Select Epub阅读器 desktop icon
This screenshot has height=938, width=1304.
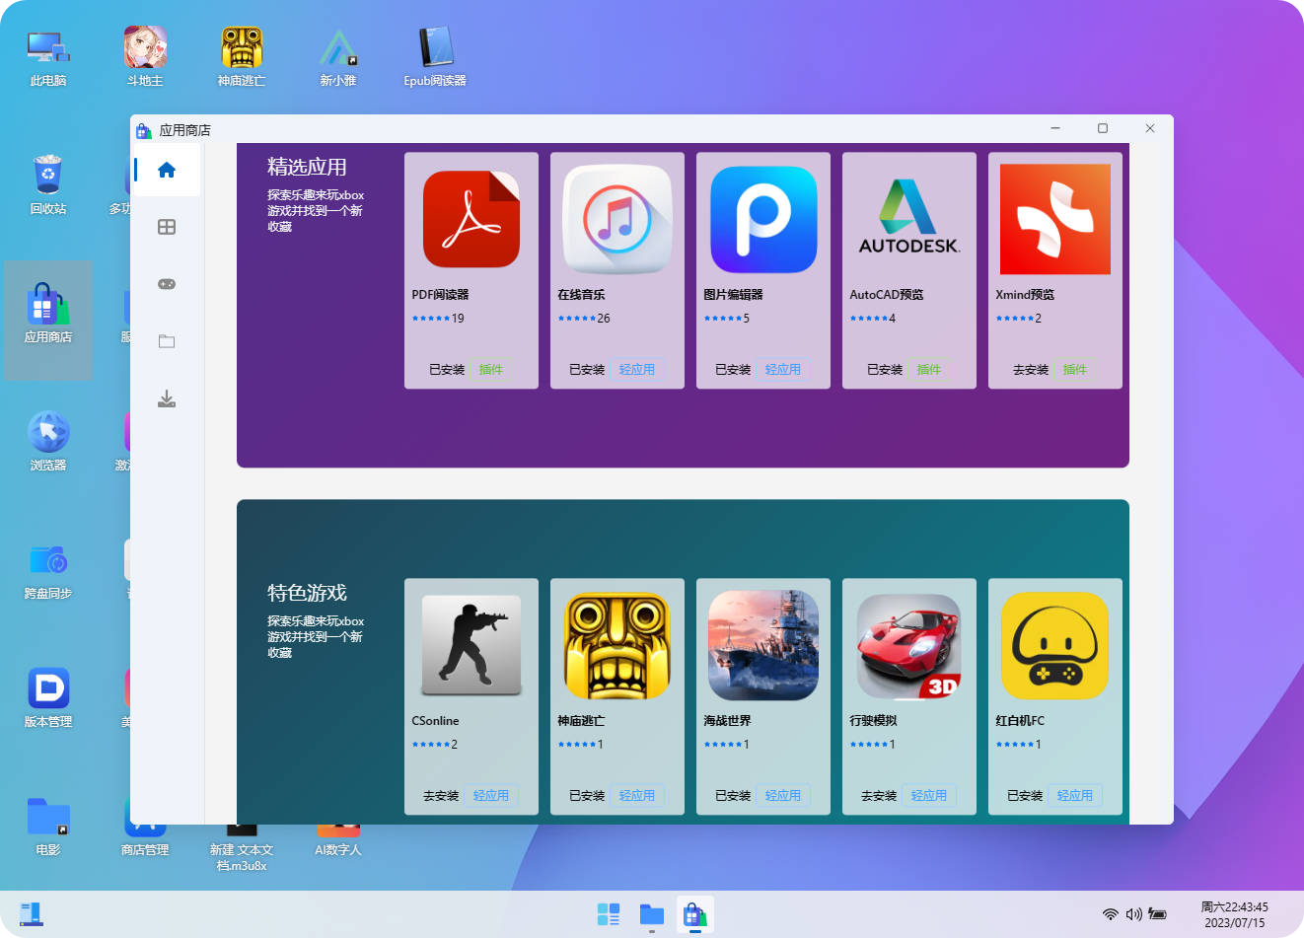tap(435, 57)
